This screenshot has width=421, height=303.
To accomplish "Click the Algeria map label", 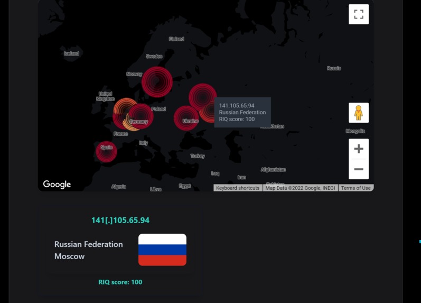I will (119, 186).
